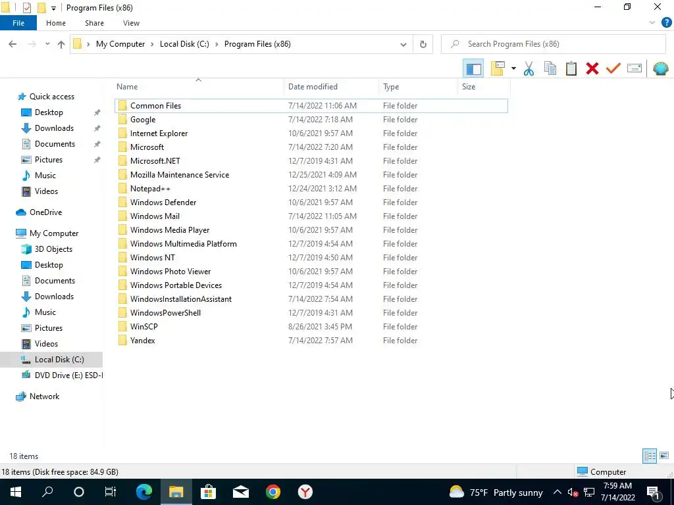Image resolution: width=674 pixels, height=505 pixels.
Task: Select Quick access in navigation pane
Action: pos(51,97)
